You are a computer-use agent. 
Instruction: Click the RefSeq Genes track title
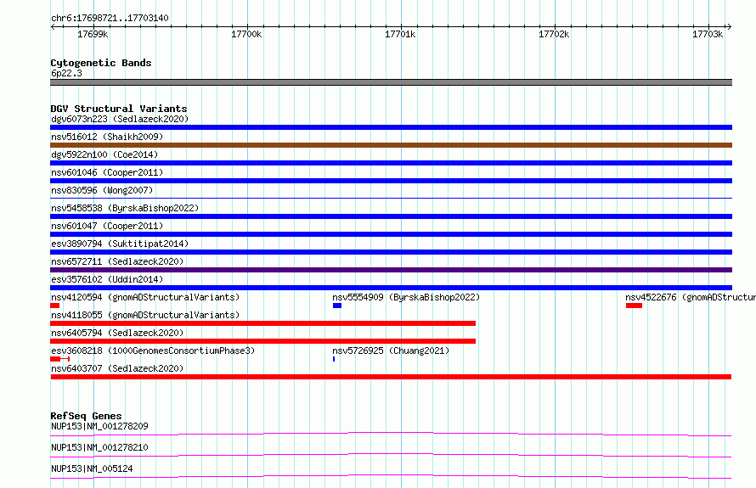click(x=86, y=416)
